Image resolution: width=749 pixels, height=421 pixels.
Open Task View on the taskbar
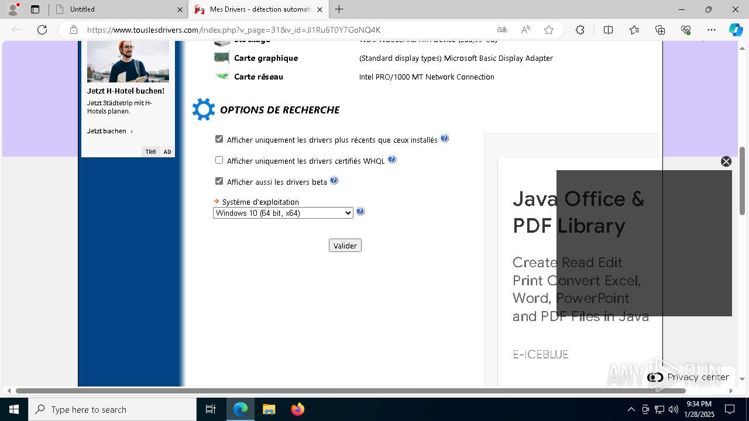tap(211, 409)
